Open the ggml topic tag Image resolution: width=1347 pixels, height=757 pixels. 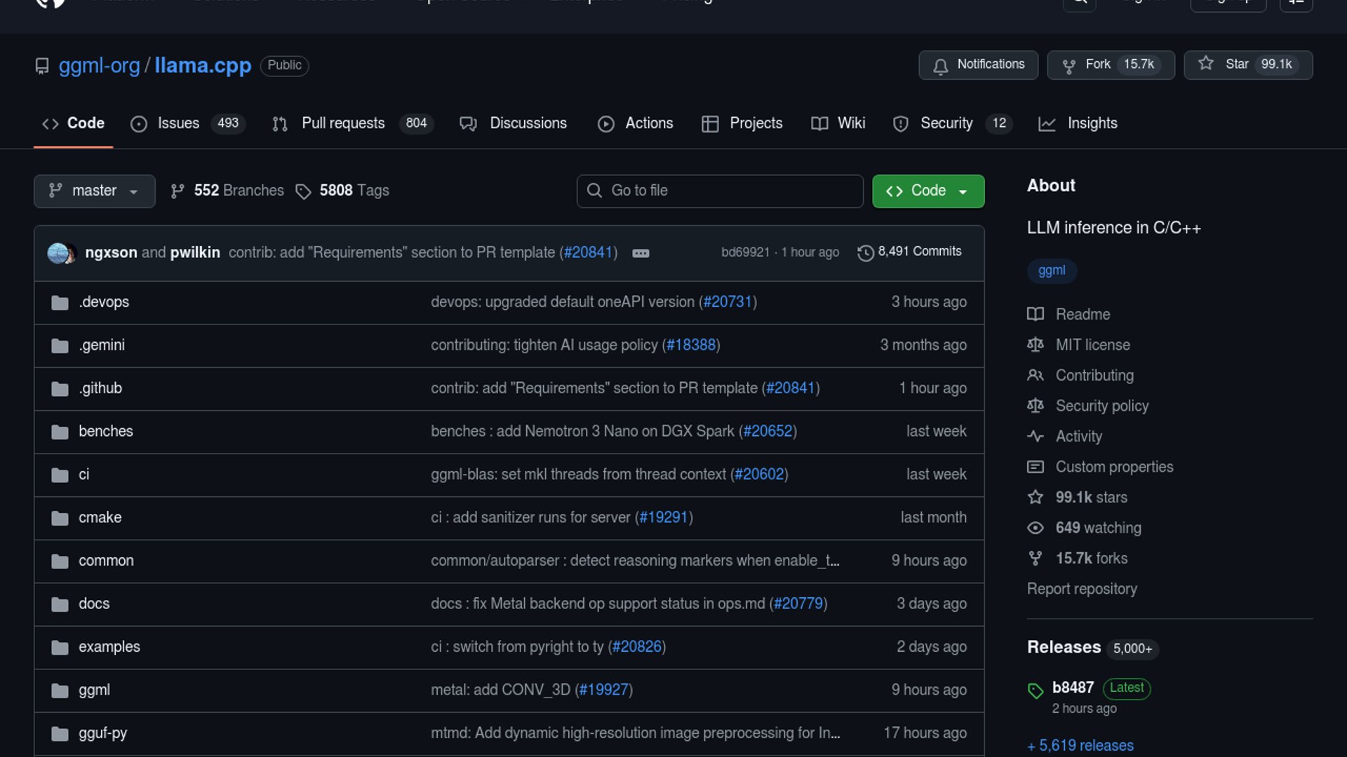point(1051,271)
